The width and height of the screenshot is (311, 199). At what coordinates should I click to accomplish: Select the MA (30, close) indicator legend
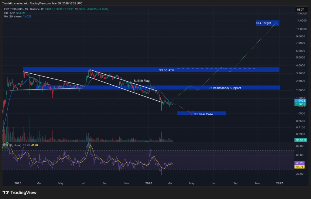click(12, 16)
